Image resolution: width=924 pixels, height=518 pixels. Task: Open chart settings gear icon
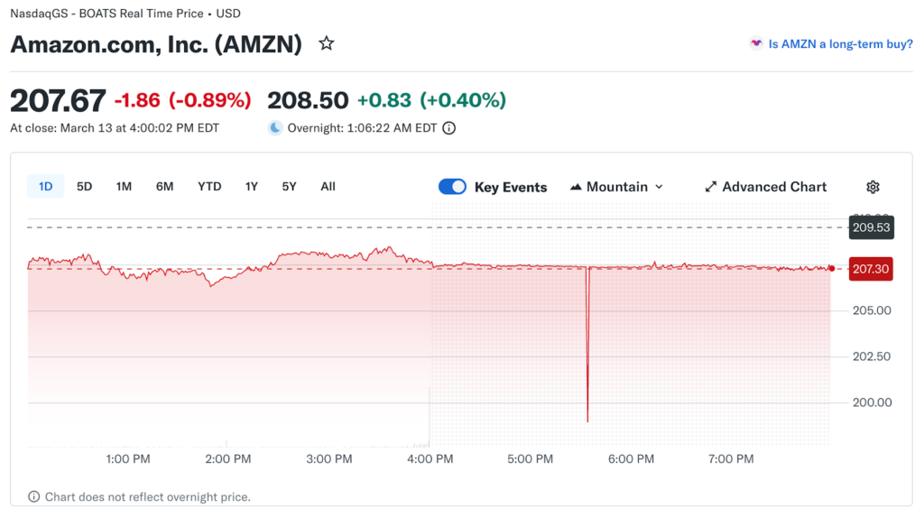click(x=873, y=187)
